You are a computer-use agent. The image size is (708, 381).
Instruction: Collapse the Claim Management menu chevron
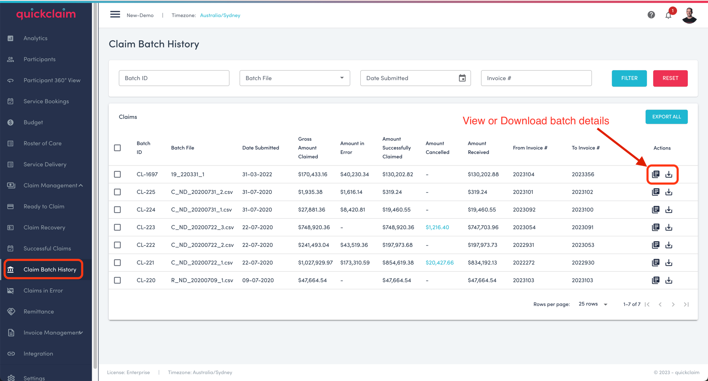tap(81, 185)
